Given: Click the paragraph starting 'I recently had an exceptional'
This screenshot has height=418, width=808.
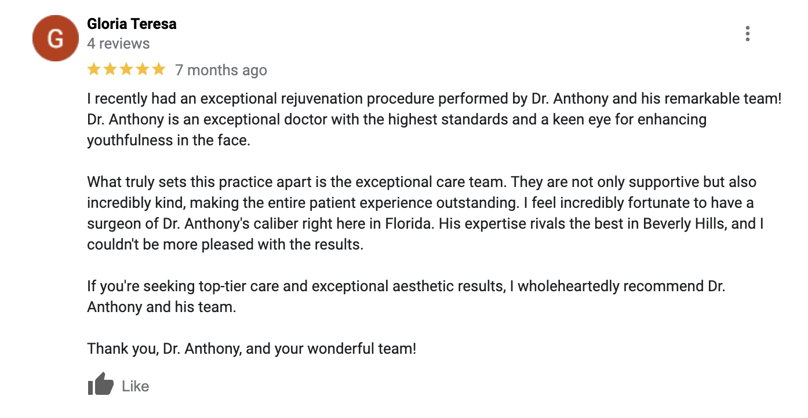Looking at the screenshot, I should coord(434,120).
